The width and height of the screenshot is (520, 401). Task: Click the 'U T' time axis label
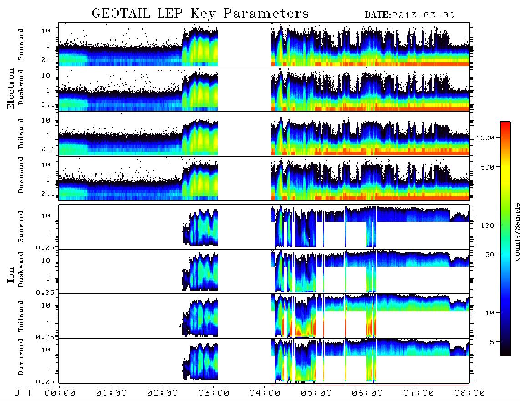pos(23,393)
